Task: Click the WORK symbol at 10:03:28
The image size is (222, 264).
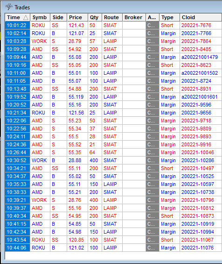Action: (39, 41)
